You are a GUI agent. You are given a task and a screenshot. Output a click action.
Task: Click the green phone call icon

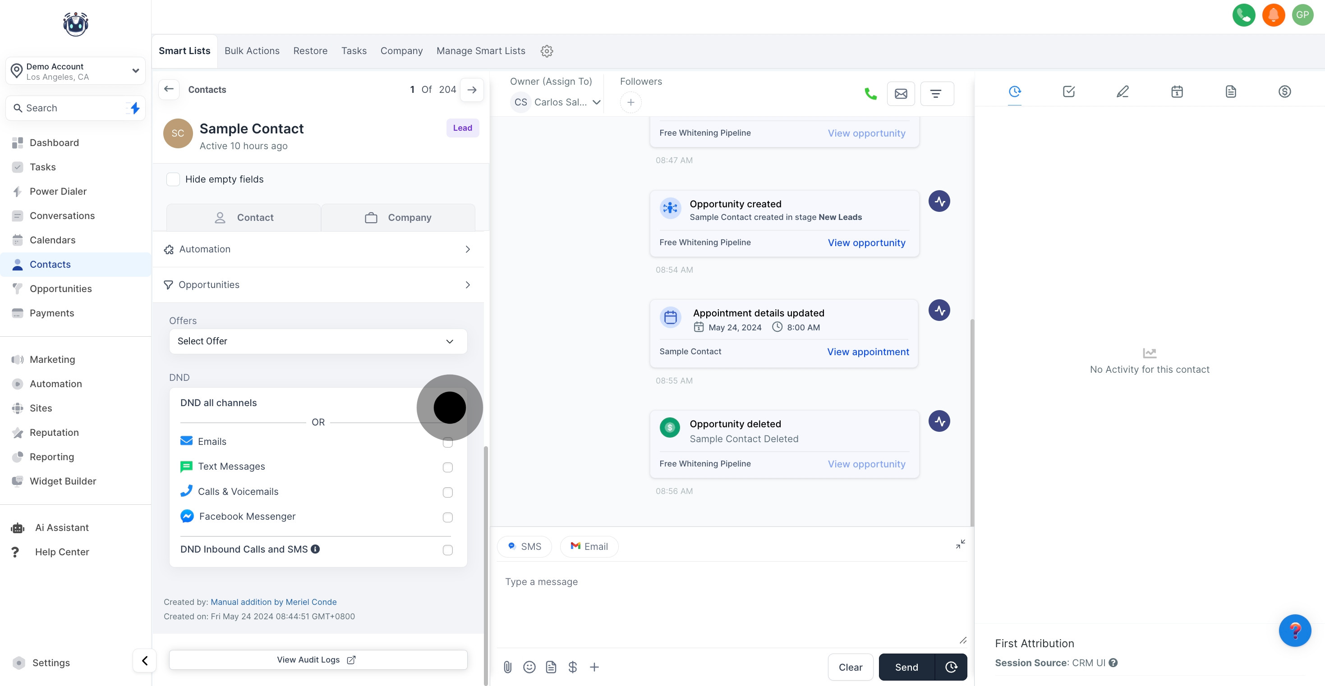coord(870,94)
